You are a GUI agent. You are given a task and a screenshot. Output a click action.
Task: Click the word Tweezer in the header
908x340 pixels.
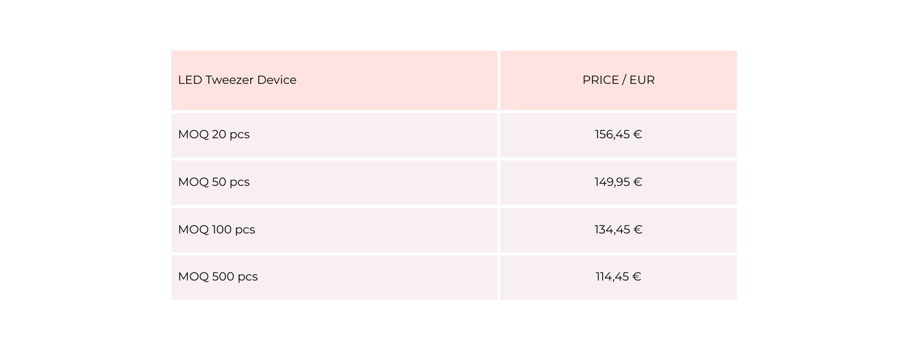tap(229, 80)
